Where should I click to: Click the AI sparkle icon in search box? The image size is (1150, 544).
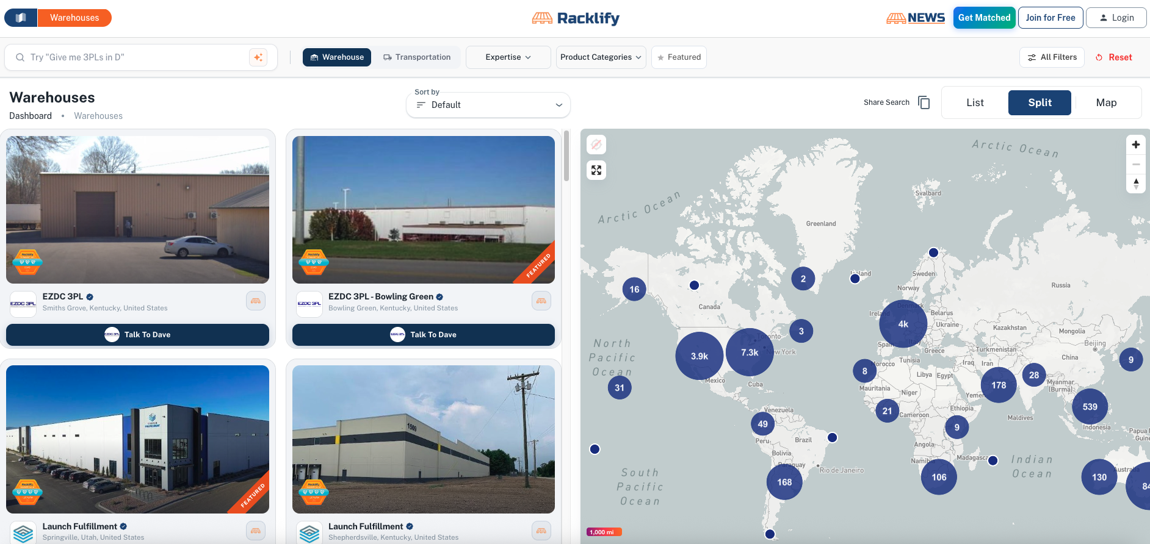[258, 57]
